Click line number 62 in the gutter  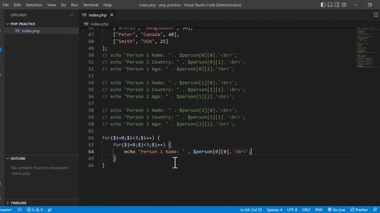pyautogui.click(x=91, y=138)
